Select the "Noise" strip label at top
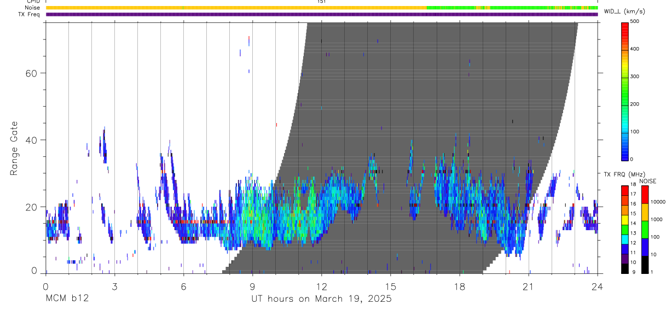This screenshot has height=310, width=672. point(33,8)
